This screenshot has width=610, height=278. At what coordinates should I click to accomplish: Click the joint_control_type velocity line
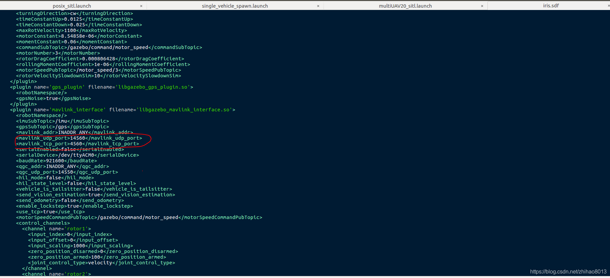click(101, 263)
